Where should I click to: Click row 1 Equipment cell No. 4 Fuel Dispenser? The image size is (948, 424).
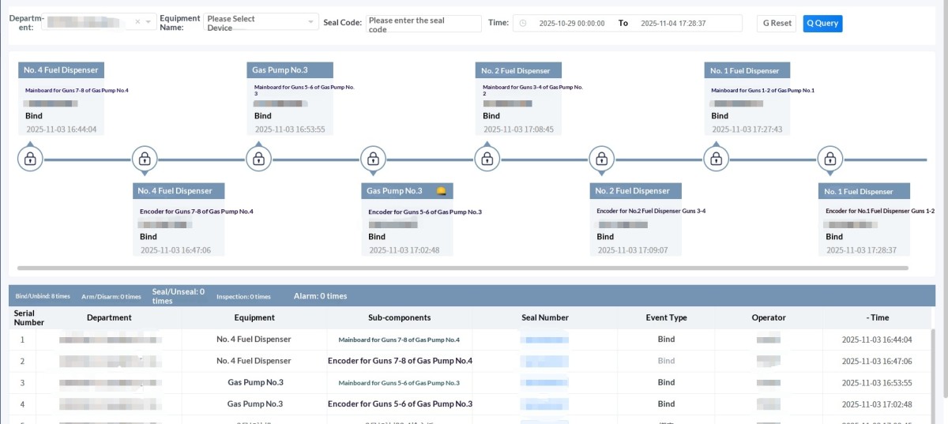[254, 340]
